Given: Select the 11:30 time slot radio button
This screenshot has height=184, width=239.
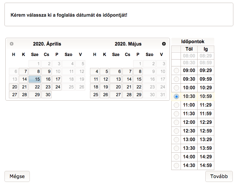Looking at the screenshot, I should click(x=176, y=114).
